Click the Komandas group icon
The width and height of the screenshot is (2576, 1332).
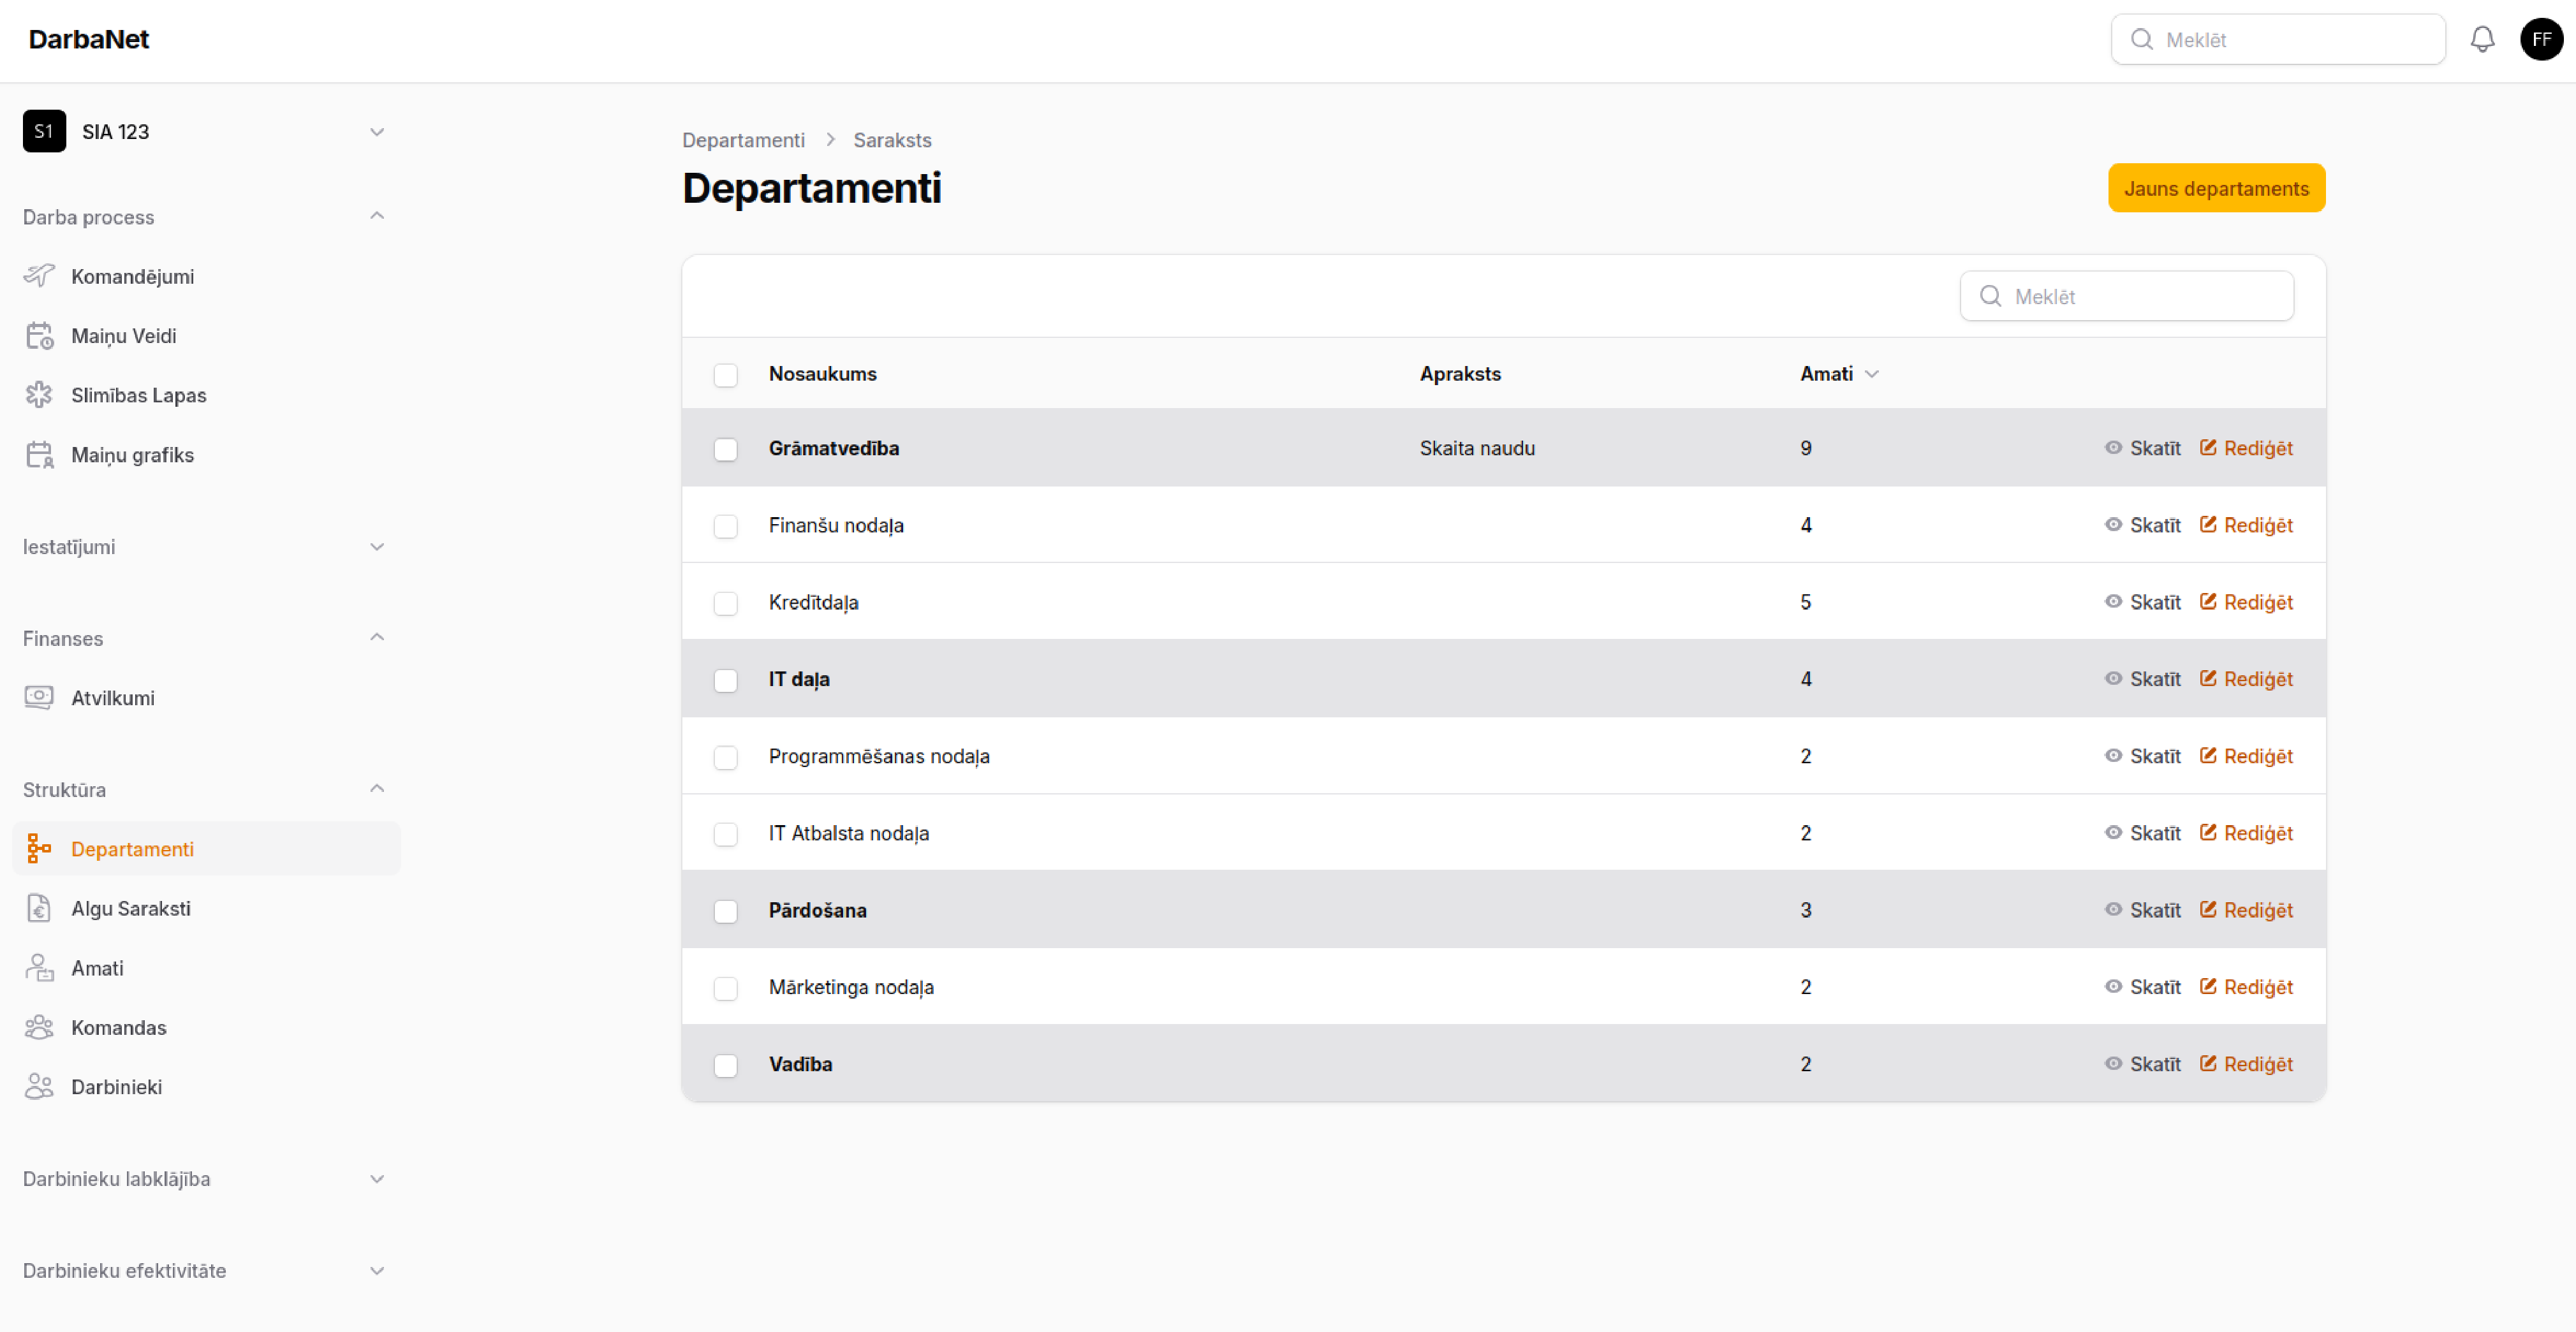point(39,1027)
